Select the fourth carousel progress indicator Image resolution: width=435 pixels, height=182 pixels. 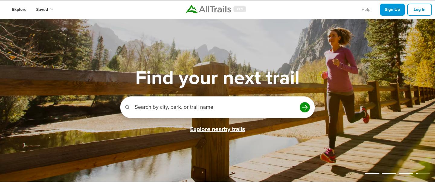423,174
